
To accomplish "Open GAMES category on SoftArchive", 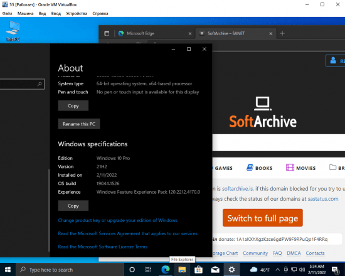I will click(x=223, y=168).
